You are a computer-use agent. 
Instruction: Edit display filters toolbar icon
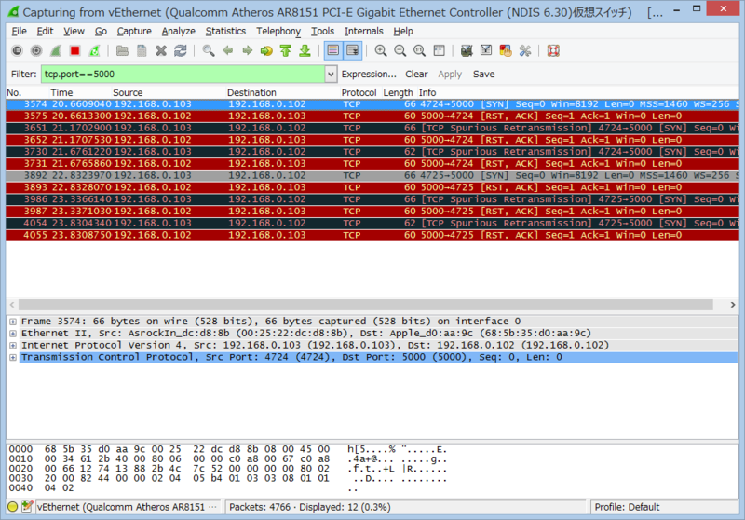pos(486,50)
